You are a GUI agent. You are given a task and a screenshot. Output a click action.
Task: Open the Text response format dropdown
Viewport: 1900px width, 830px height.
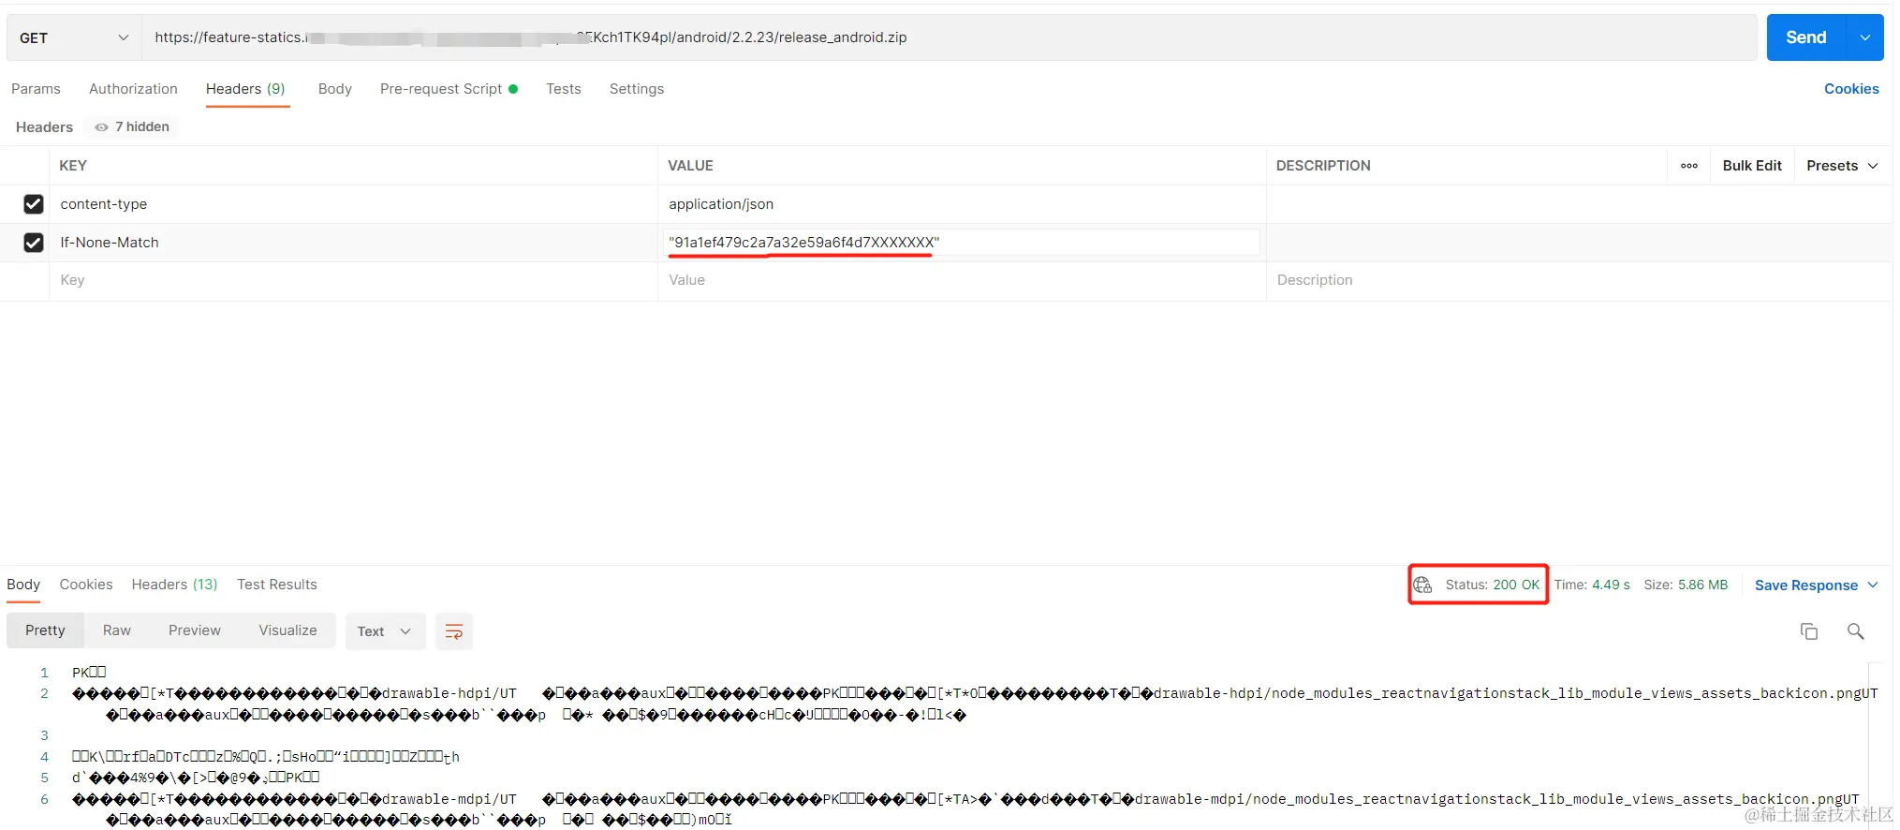click(385, 631)
